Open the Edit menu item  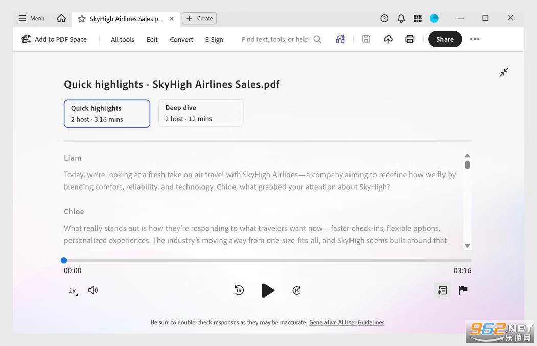coord(152,40)
